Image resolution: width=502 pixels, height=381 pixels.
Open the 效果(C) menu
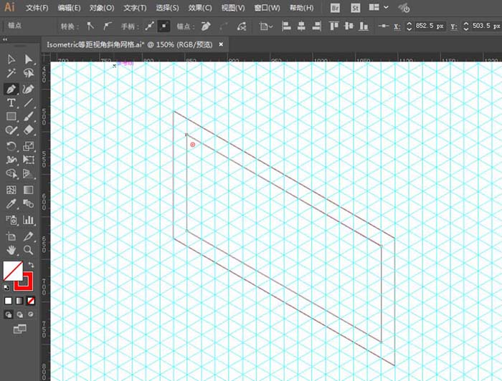200,8
